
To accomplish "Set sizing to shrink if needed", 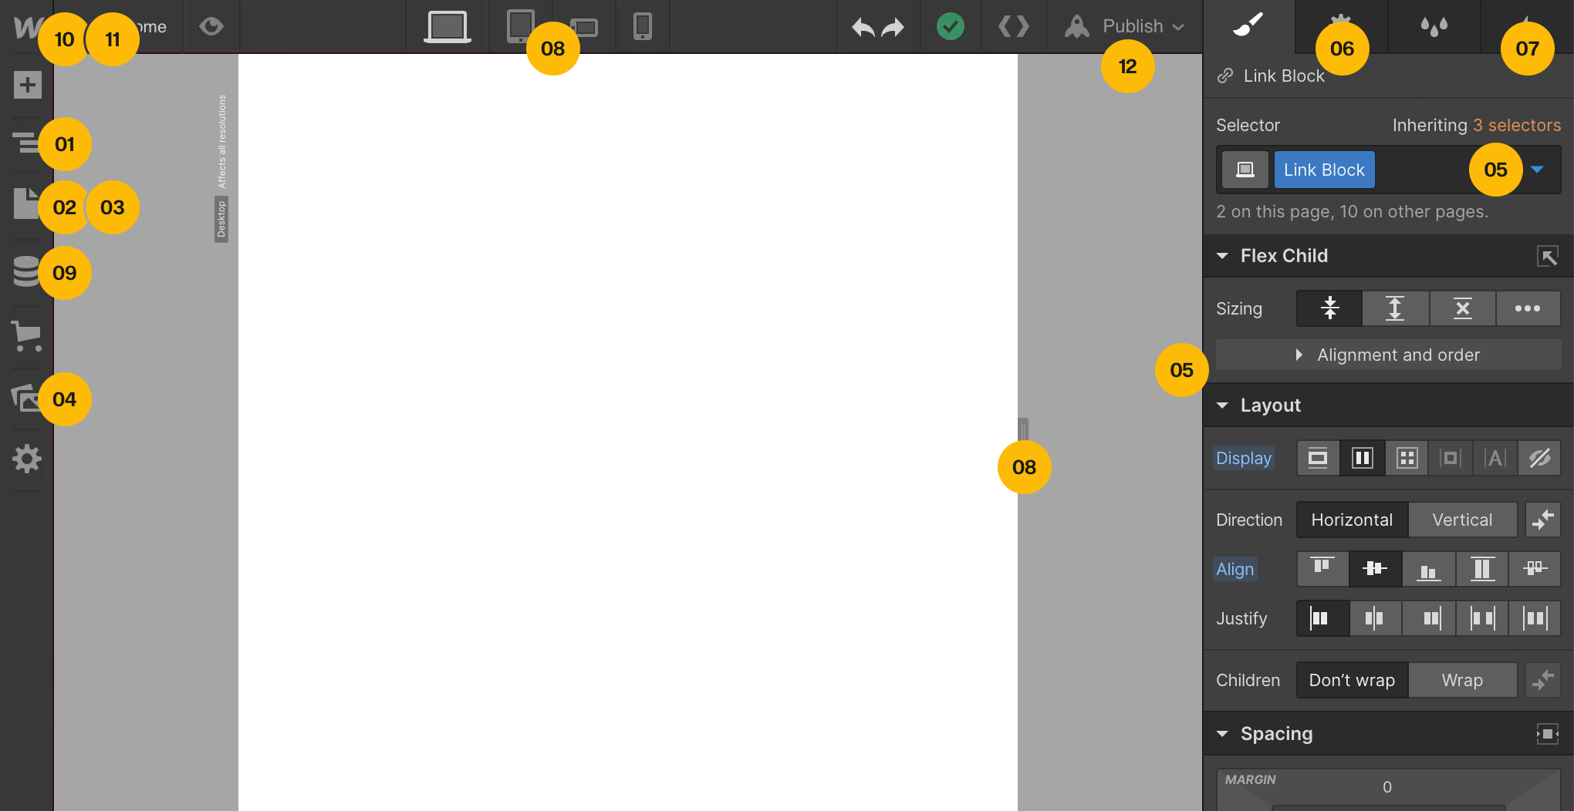I will coord(1330,308).
